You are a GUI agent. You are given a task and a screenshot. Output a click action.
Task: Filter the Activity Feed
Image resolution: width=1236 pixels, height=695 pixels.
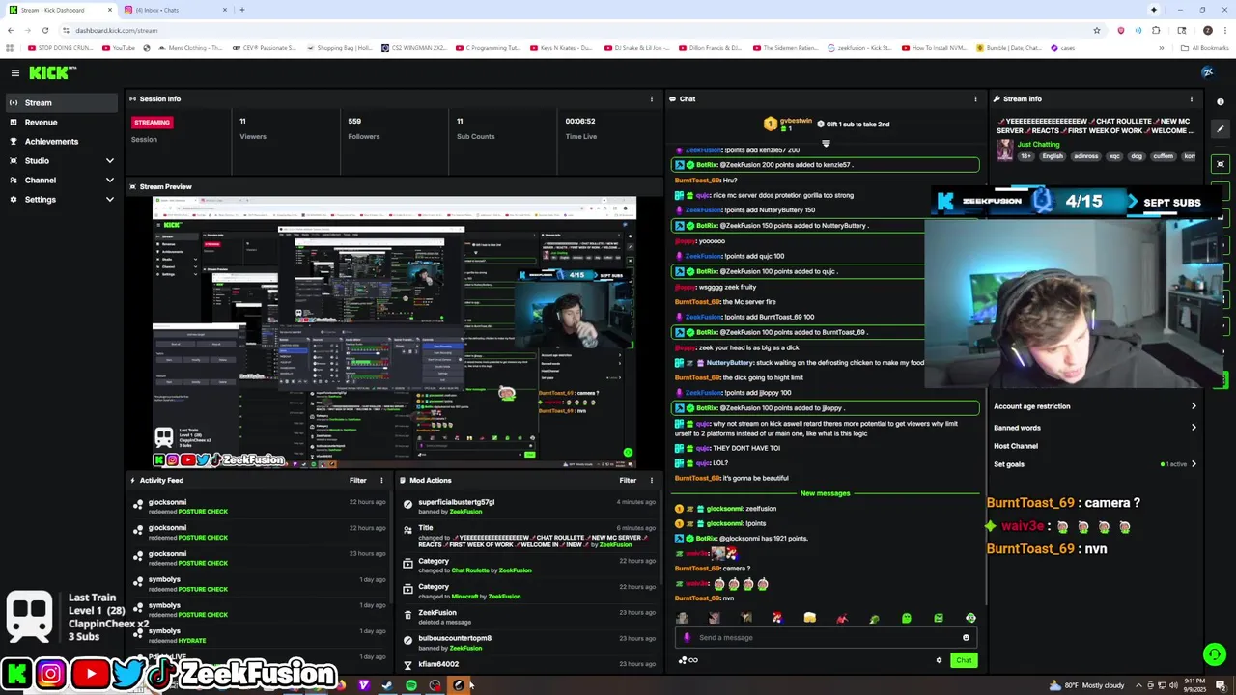click(x=357, y=480)
